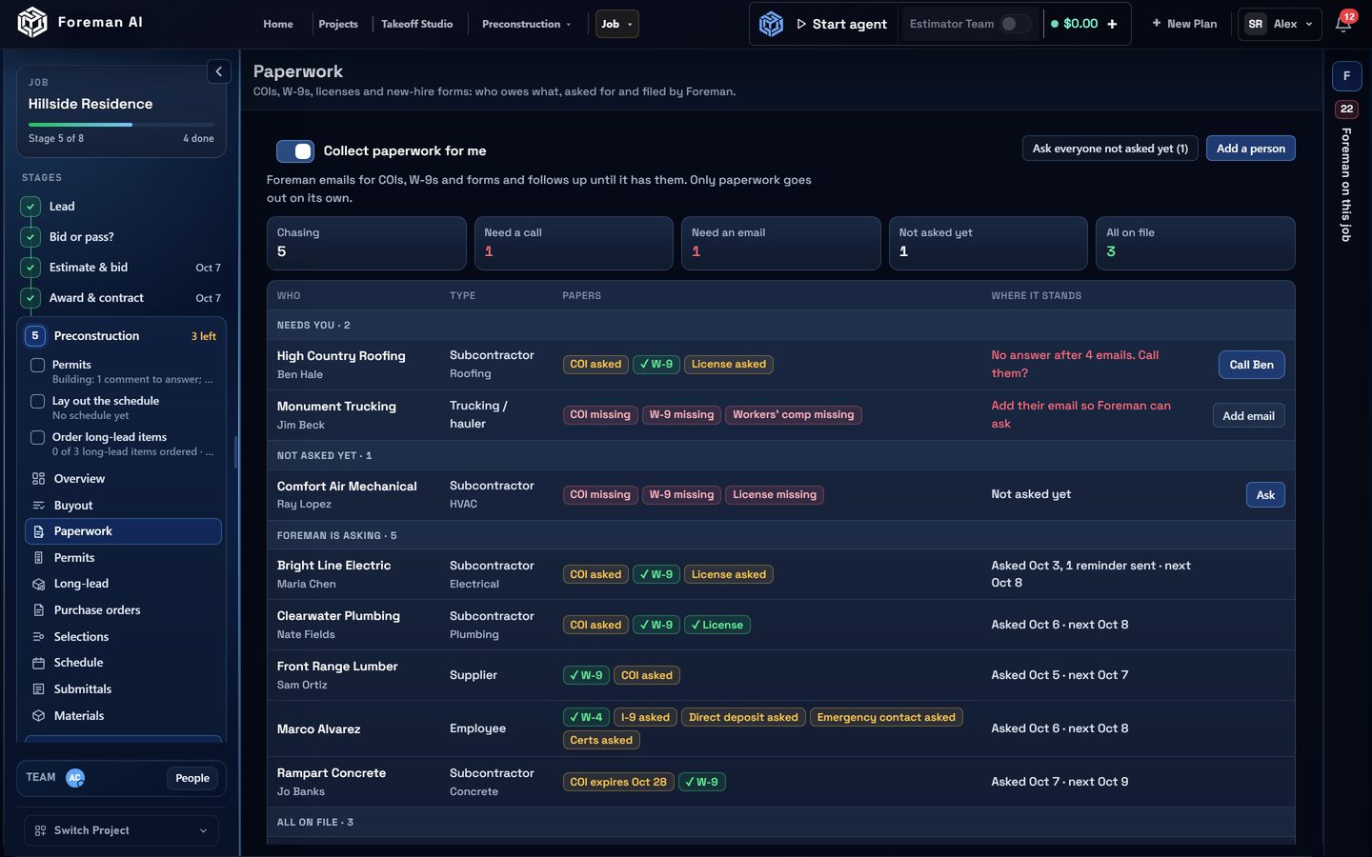1372x857 pixels.
Task: Toggle off Collect paperwork for me
Action: [x=295, y=151]
